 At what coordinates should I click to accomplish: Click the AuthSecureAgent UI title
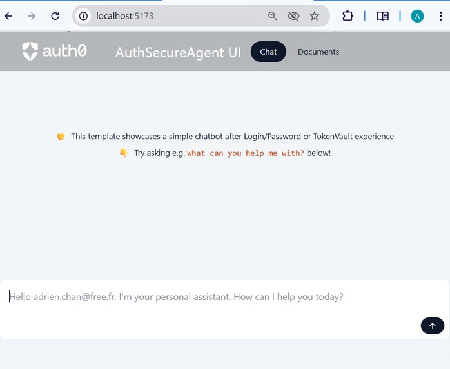click(x=178, y=52)
